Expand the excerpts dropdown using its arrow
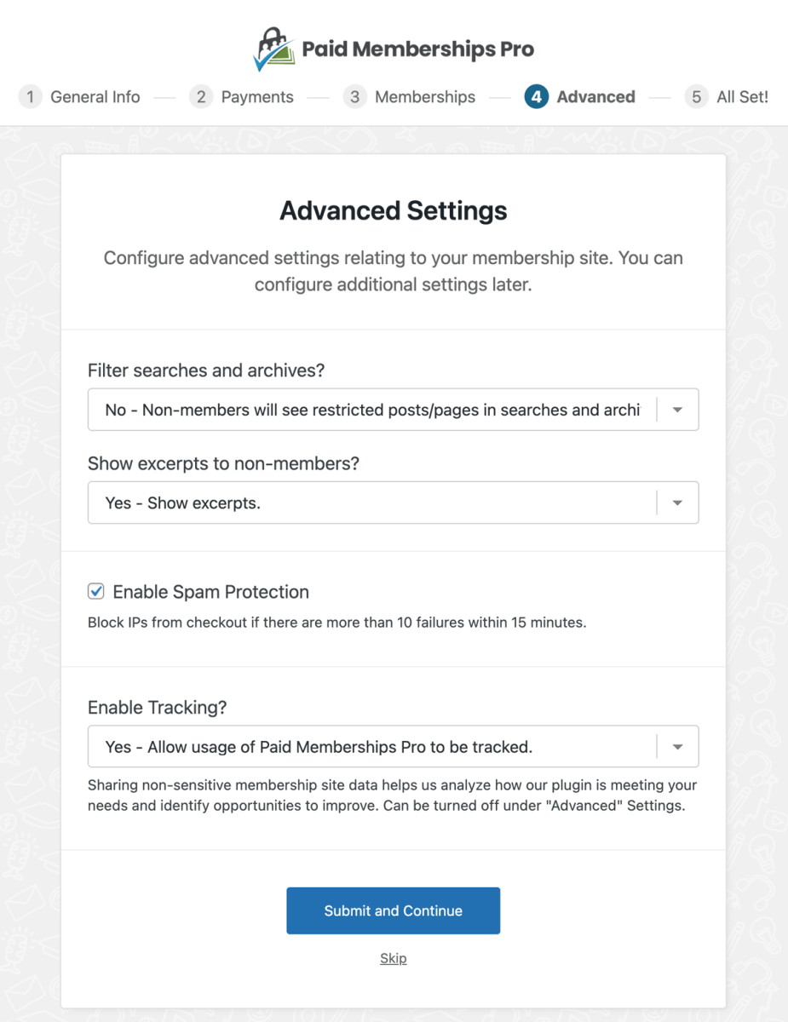This screenshot has height=1022, width=788. click(x=677, y=502)
